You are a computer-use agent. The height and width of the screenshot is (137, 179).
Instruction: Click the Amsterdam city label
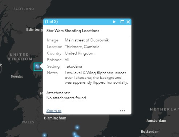point(156,121)
